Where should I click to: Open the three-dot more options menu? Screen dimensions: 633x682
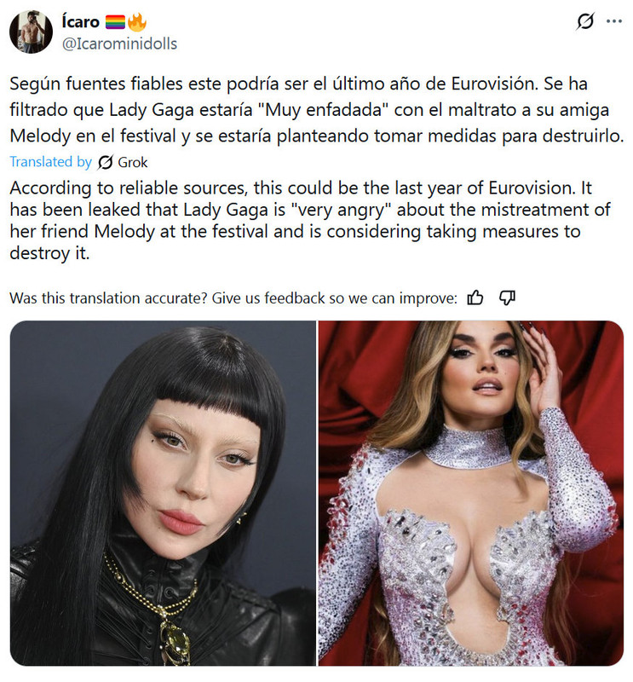coord(613,20)
